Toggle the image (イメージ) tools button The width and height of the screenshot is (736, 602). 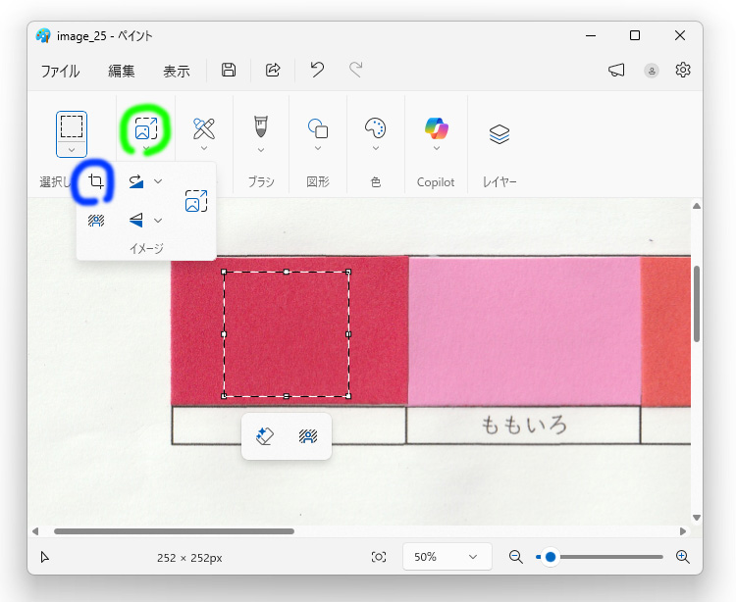coord(145,128)
